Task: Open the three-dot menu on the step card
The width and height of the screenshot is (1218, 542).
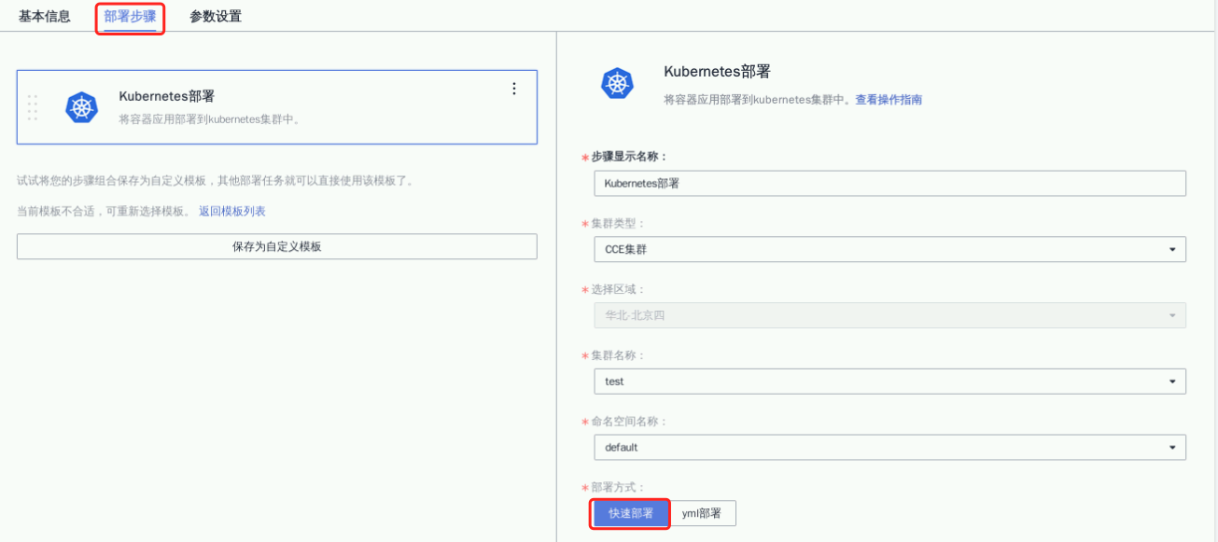Action: click(x=513, y=89)
